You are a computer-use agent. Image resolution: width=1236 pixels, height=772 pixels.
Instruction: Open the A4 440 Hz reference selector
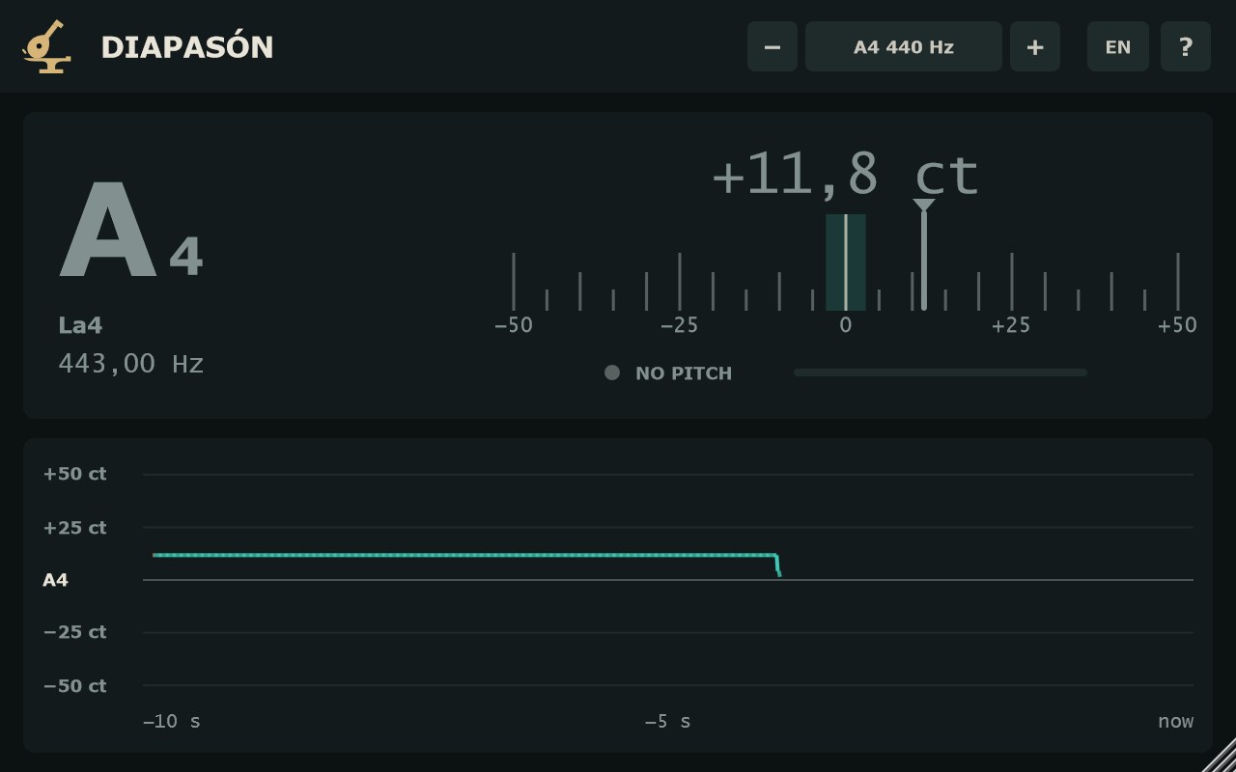pyautogui.click(x=904, y=46)
